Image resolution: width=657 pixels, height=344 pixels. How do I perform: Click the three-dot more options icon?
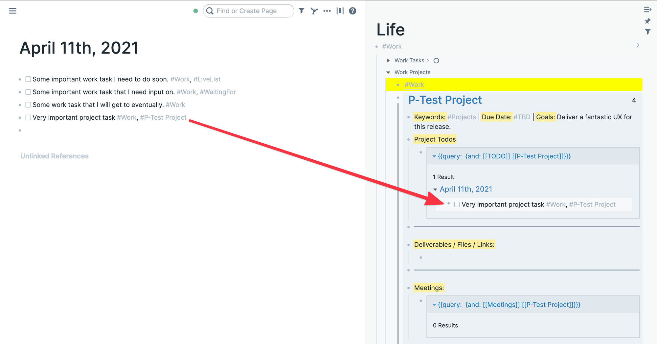click(x=327, y=11)
